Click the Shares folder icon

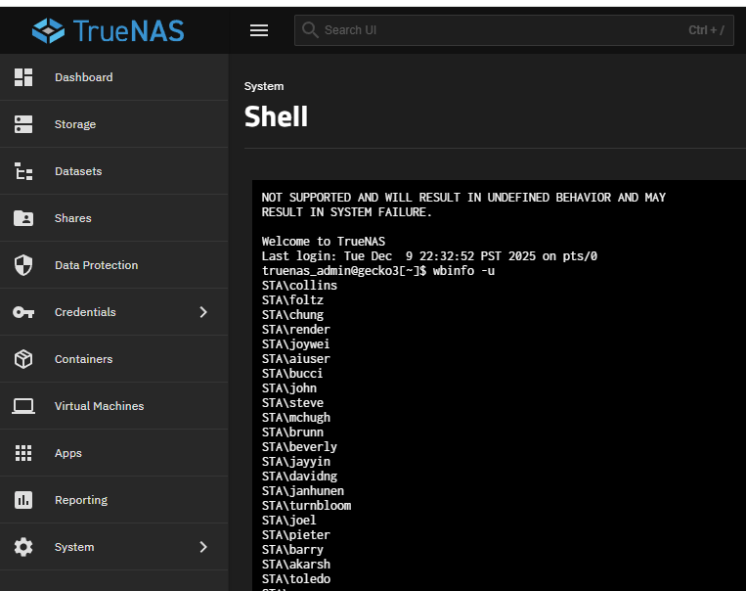[23, 218]
